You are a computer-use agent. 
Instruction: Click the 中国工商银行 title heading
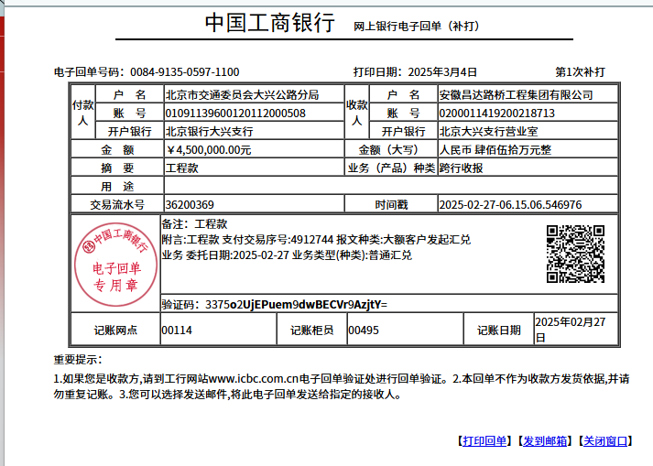[x=270, y=24]
